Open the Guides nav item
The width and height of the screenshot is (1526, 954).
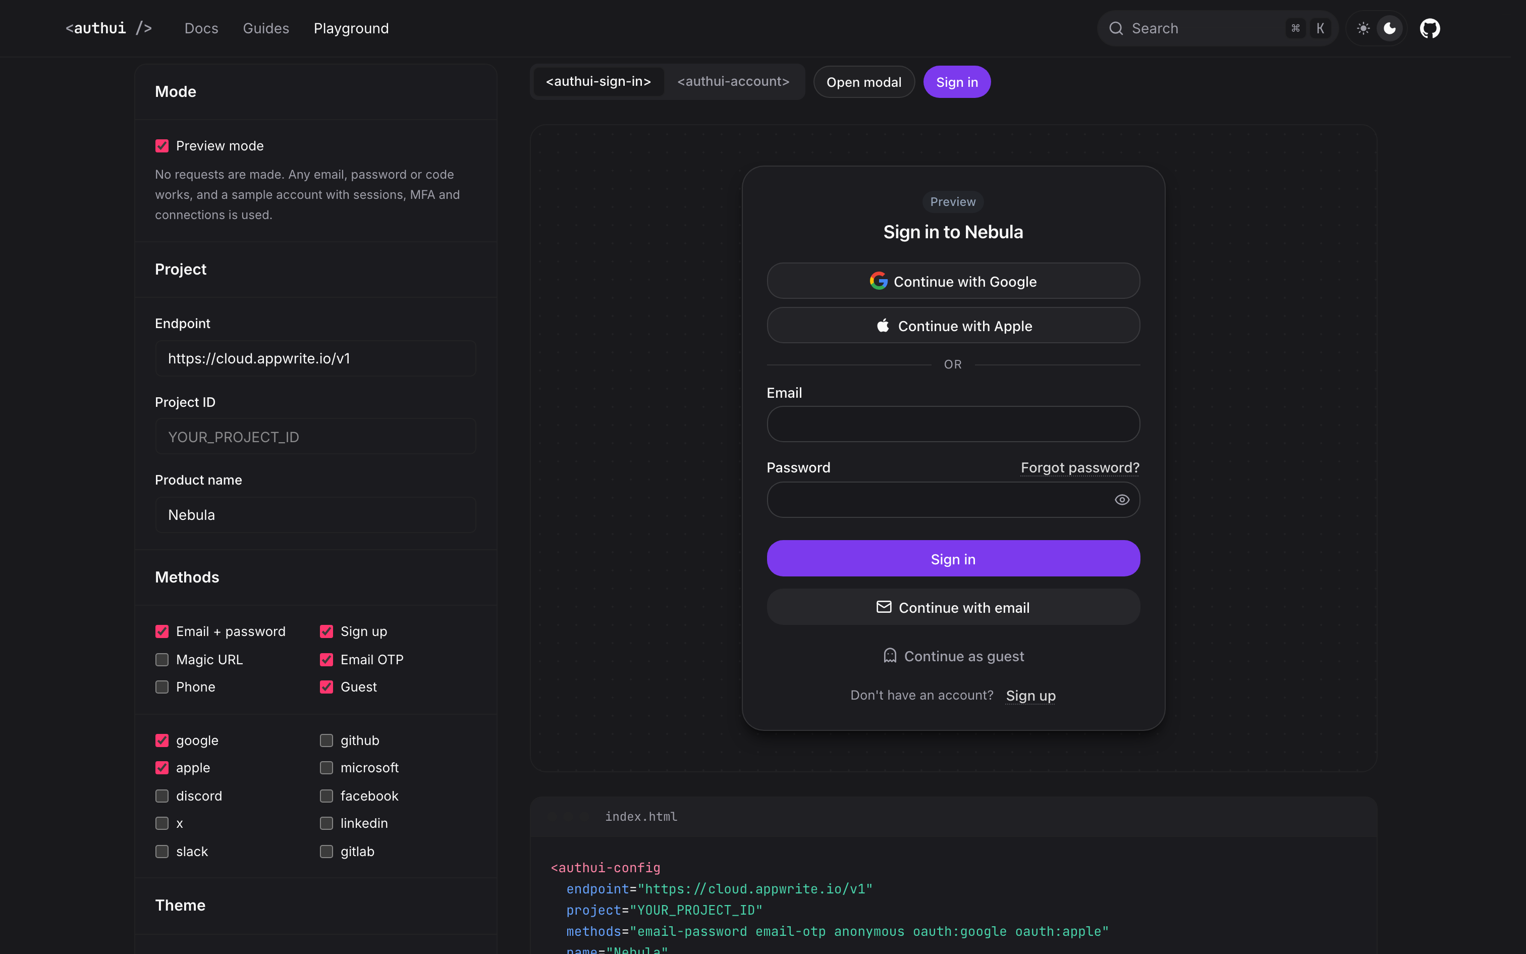point(266,28)
